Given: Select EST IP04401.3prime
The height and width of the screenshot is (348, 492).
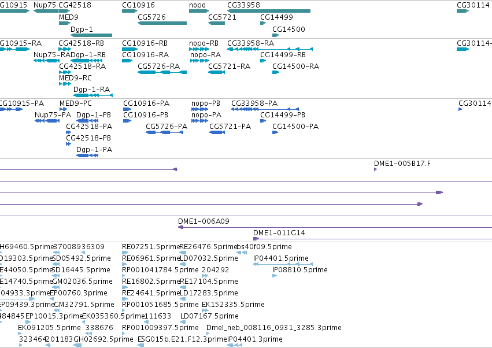Looking at the screenshot, I should 255,339.
